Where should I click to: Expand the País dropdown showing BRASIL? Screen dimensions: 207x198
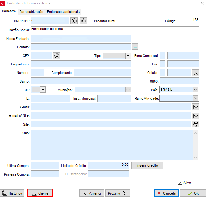point(196,90)
